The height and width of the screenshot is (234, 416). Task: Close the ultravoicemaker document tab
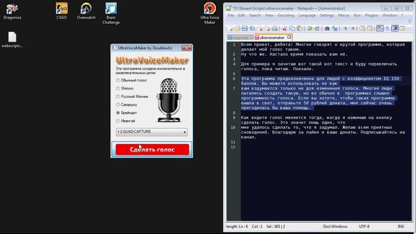(288, 37)
